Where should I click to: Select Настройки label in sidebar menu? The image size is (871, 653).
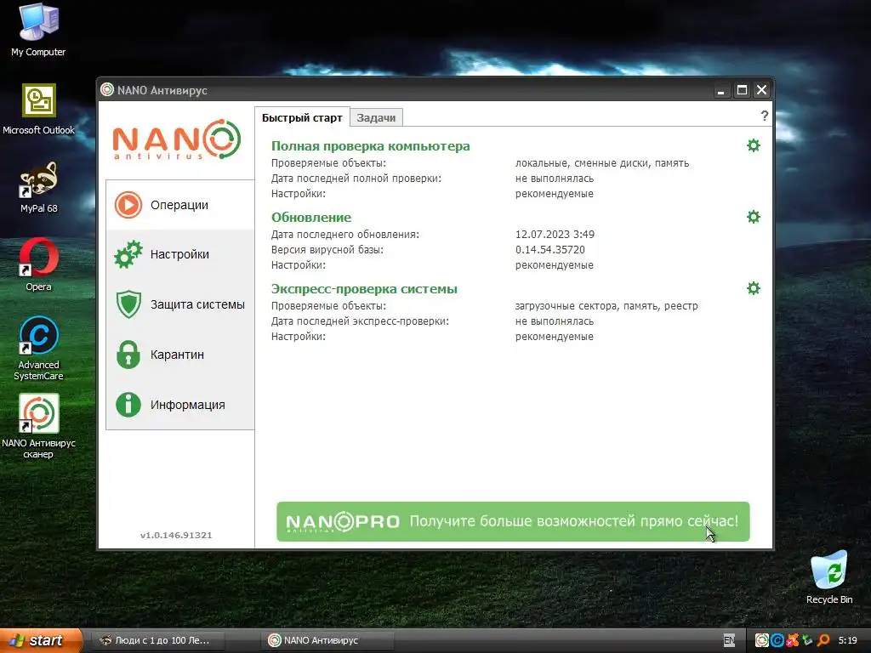tap(179, 254)
